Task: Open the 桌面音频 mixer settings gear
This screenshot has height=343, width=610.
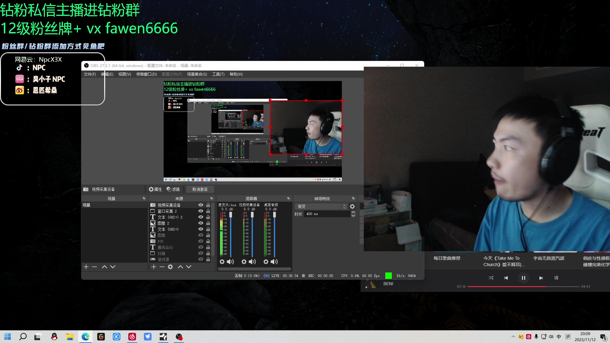Action: 266,262
